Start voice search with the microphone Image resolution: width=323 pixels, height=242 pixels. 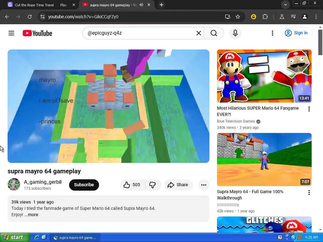[235, 33]
